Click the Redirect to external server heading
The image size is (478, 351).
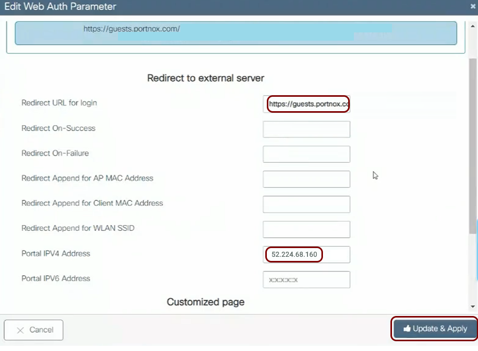tap(206, 78)
